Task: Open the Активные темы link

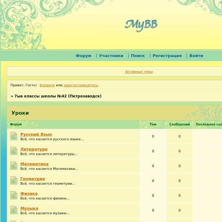Action: click(x=139, y=72)
